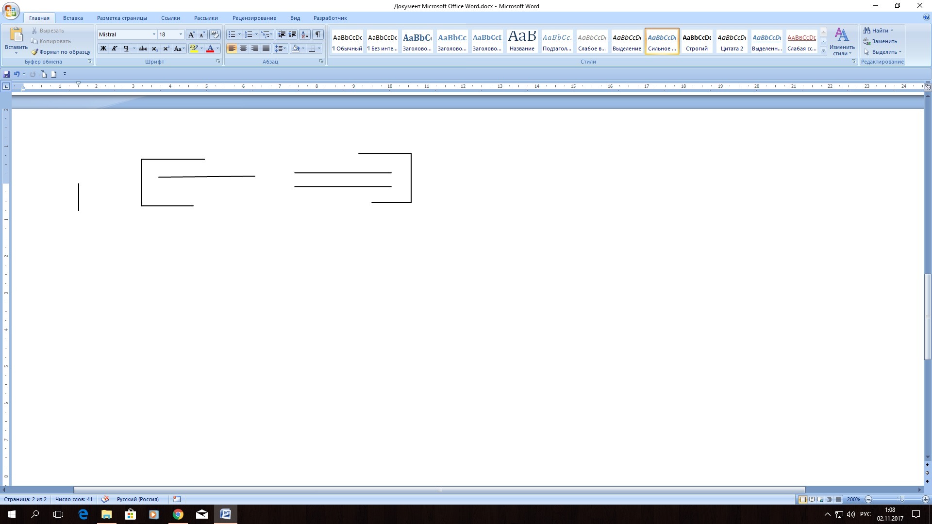Apply strikethrough formatting
This screenshot has height=524, width=932.
pyautogui.click(x=143, y=49)
